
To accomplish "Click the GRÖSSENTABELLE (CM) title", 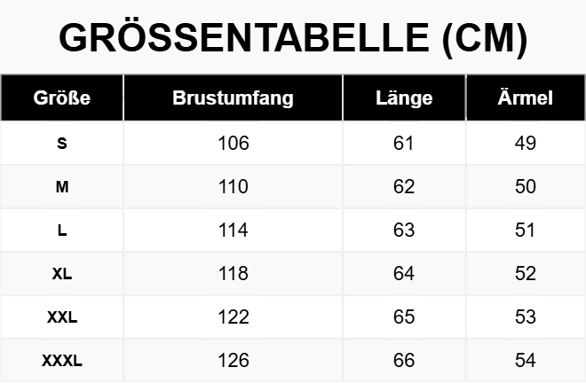I will 293,37.
